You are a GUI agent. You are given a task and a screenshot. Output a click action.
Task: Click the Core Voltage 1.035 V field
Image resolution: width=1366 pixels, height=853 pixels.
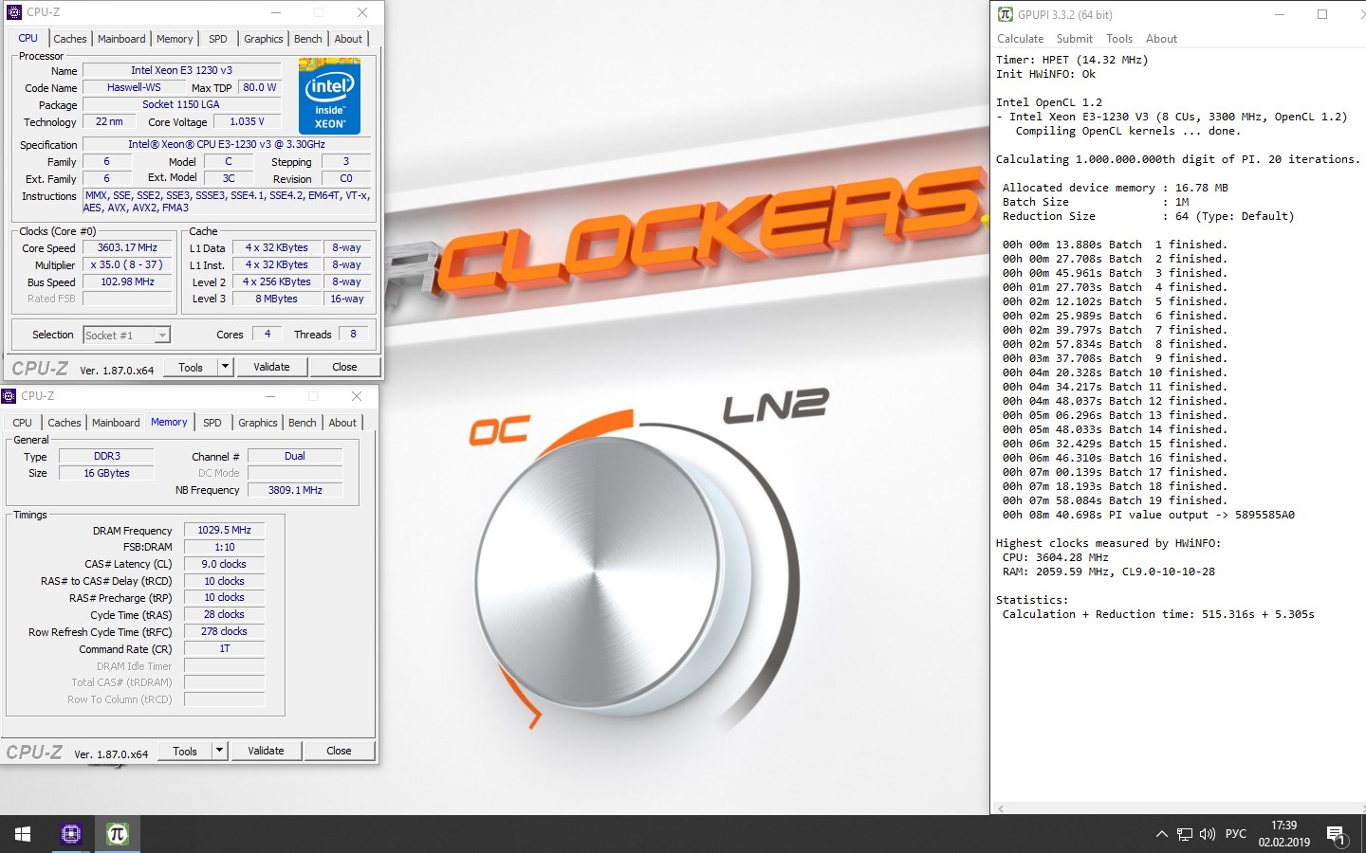247,121
